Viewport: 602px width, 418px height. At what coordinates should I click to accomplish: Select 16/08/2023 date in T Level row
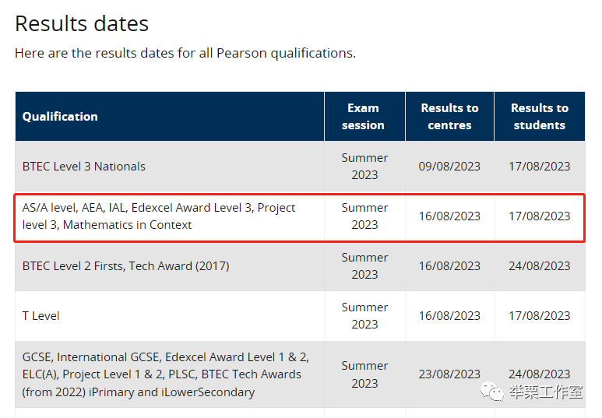(449, 315)
